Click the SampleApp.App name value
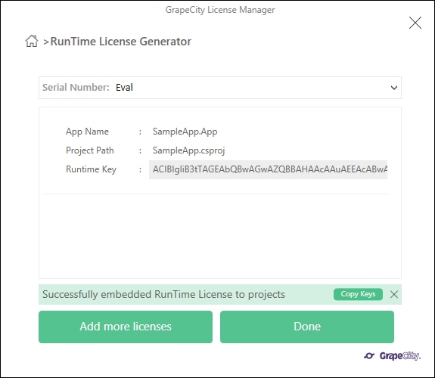Screen dimensions: 435x378 click(x=185, y=132)
